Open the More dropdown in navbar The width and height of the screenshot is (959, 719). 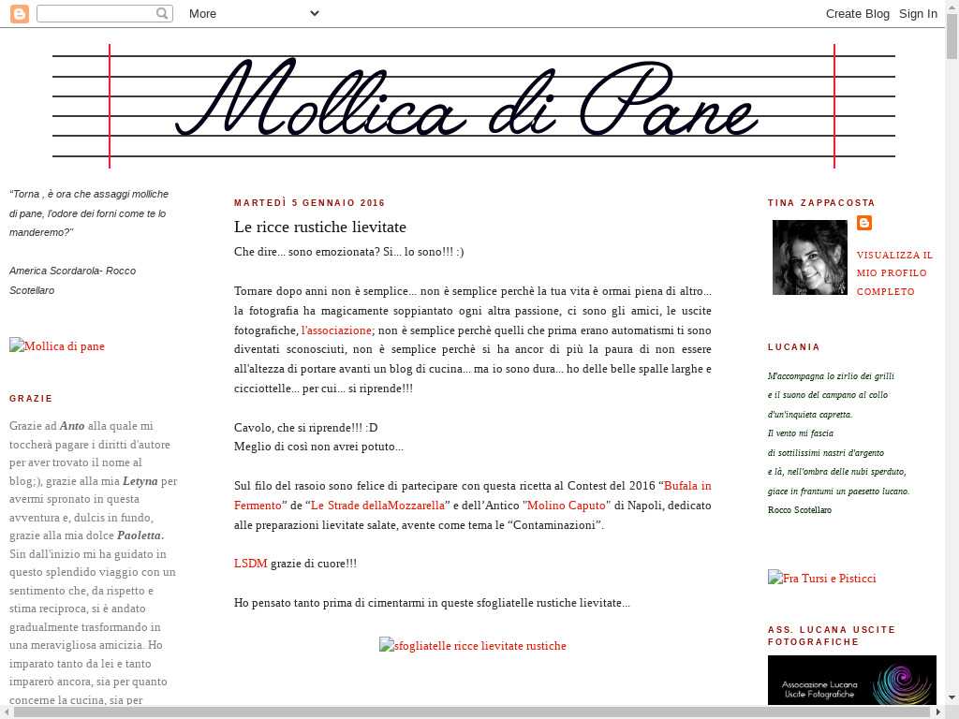point(254,13)
